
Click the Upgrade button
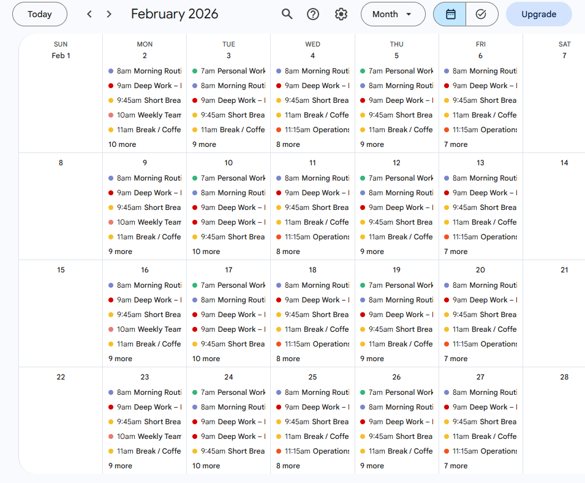pos(538,14)
